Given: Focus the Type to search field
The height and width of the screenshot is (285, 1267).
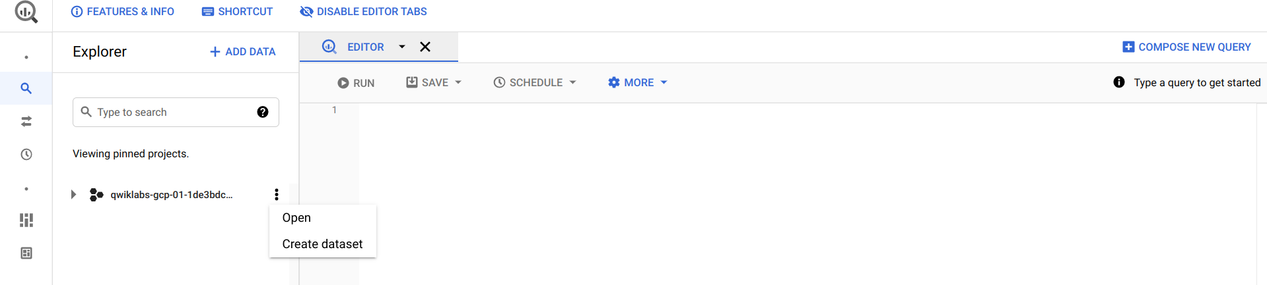Looking at the screenshot, I should point(176,112).
